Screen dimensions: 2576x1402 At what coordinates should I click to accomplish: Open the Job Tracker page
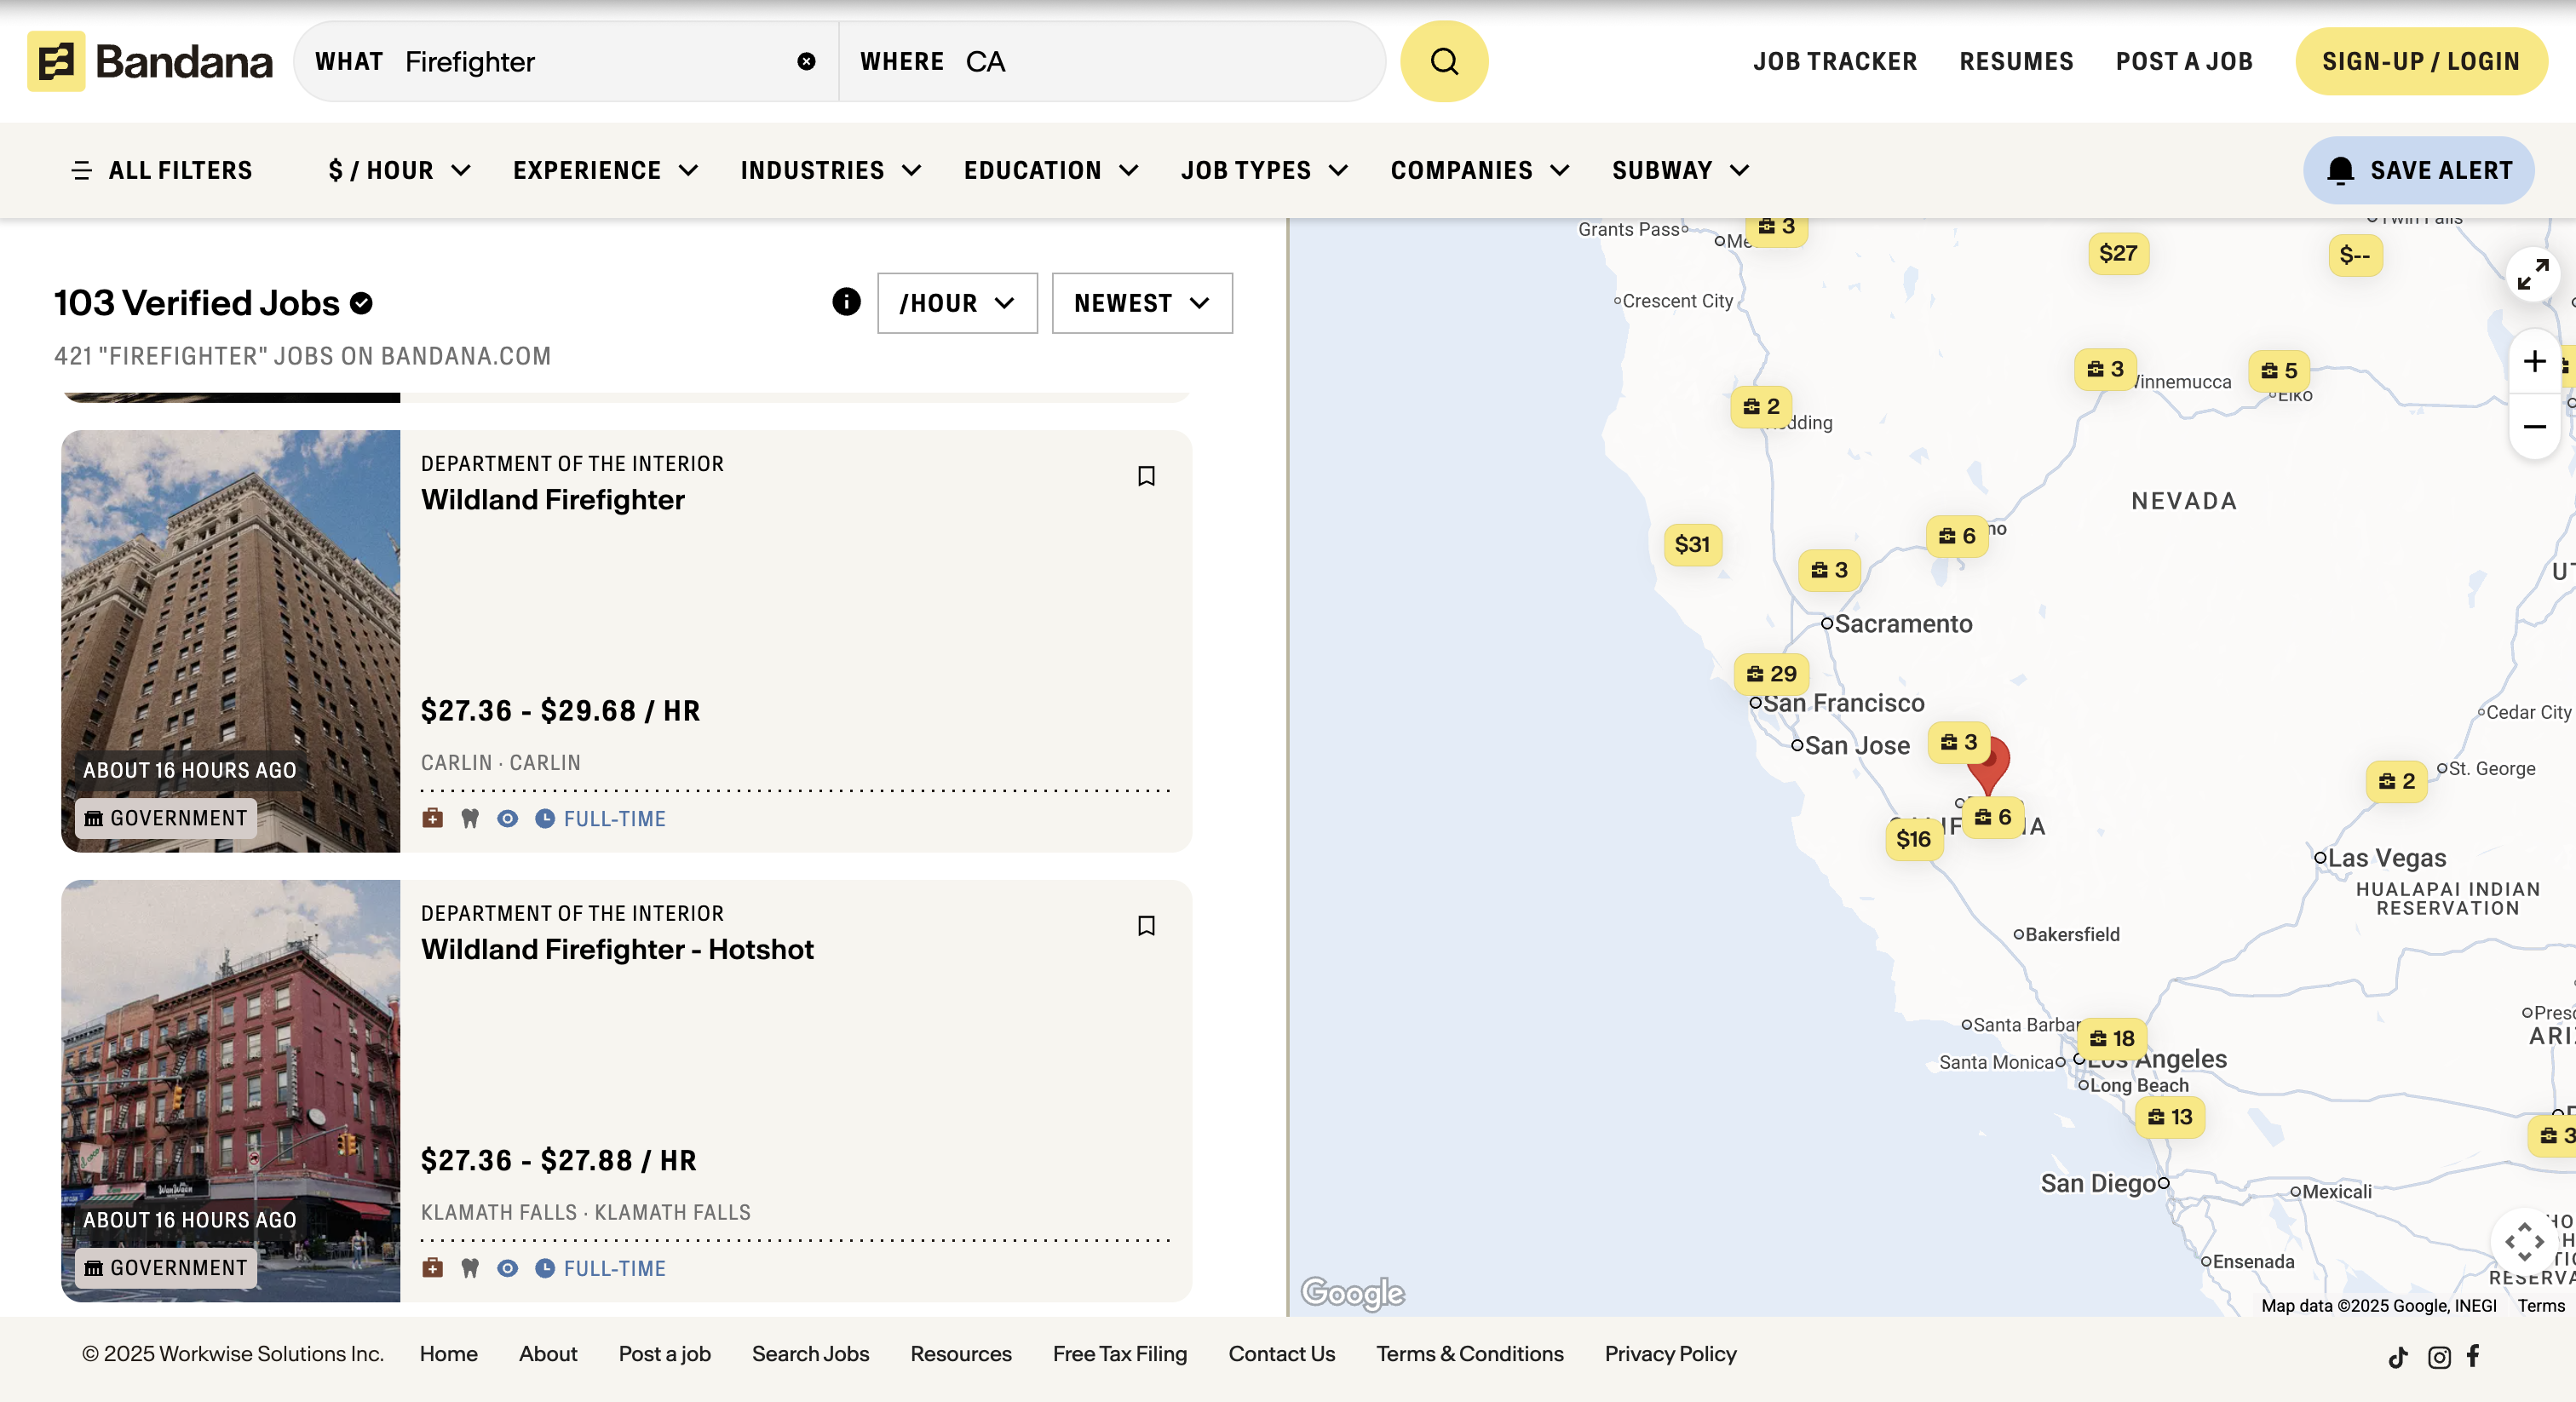[1834, 61]
